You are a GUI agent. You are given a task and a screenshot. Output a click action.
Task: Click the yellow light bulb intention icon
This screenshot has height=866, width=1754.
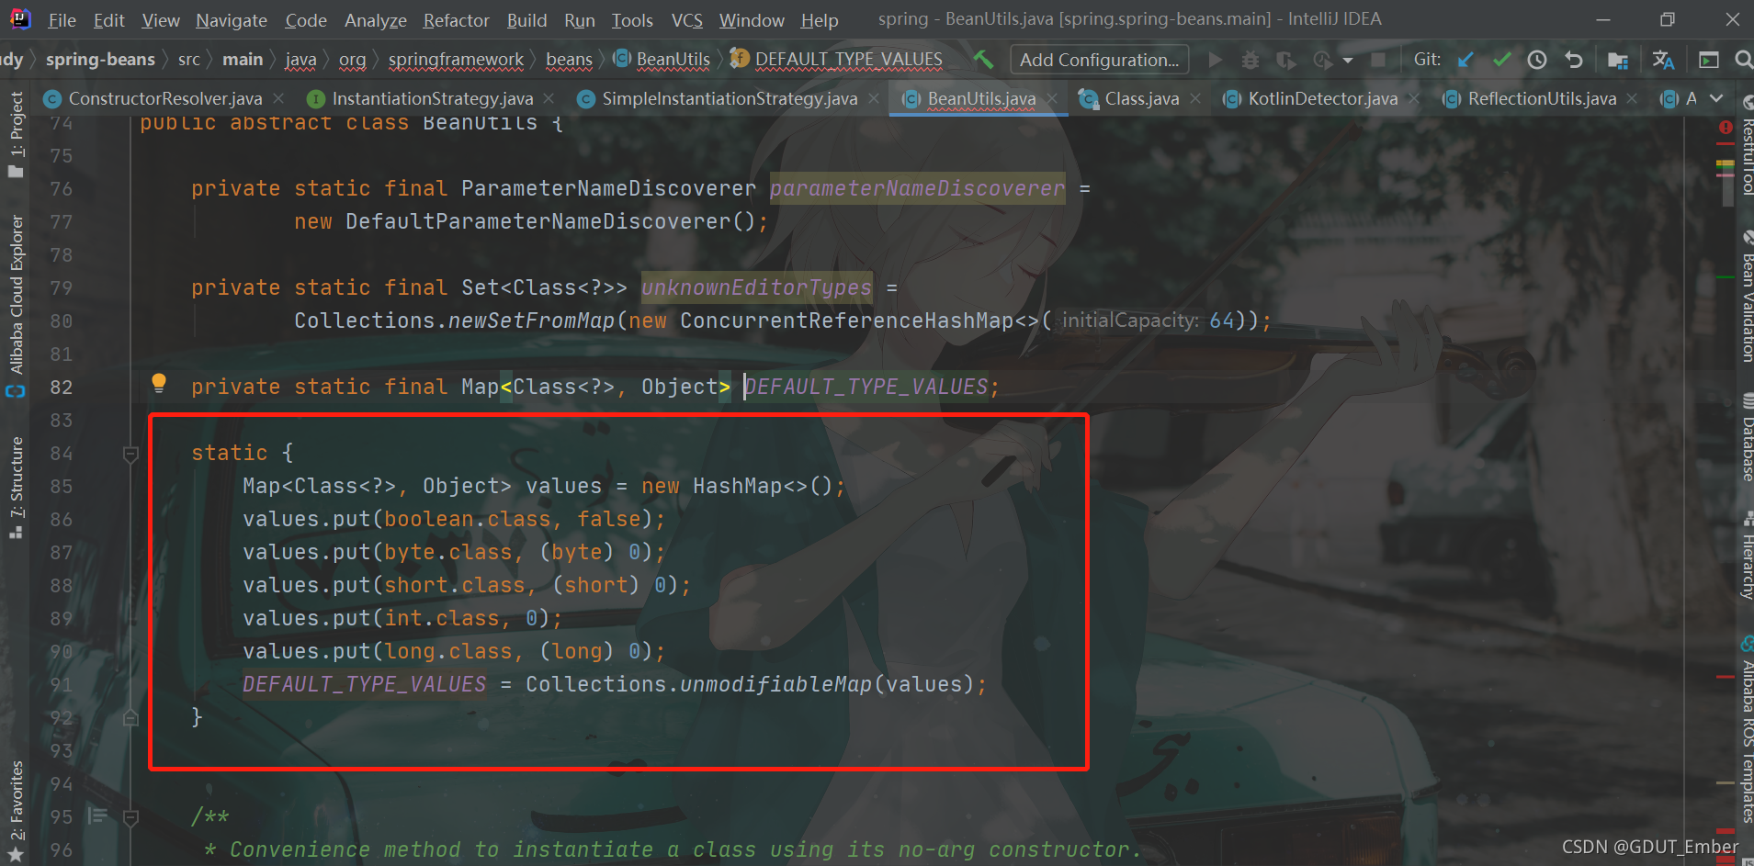159,383
